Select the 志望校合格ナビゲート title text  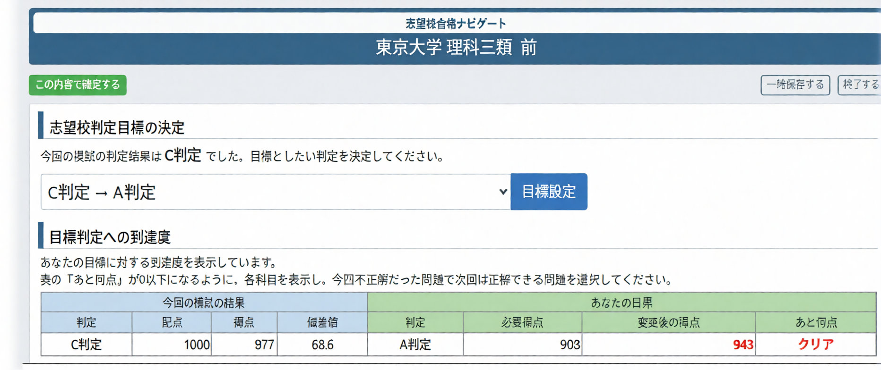point(456,23)
